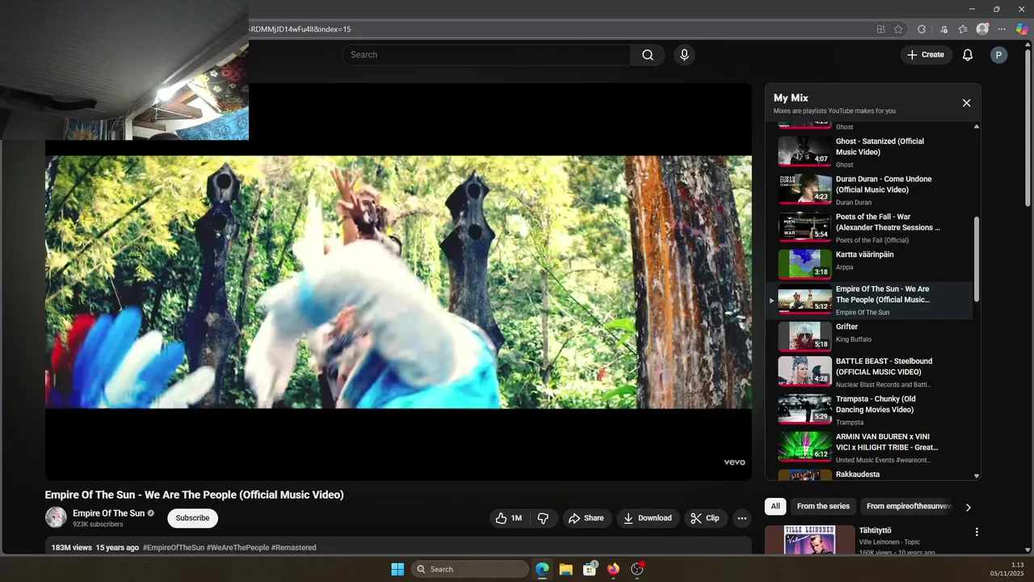Viewport: 1034px width, 582px height.
Task: Open Empire Of The Sun channel avatar
Action: click(56, 517)
